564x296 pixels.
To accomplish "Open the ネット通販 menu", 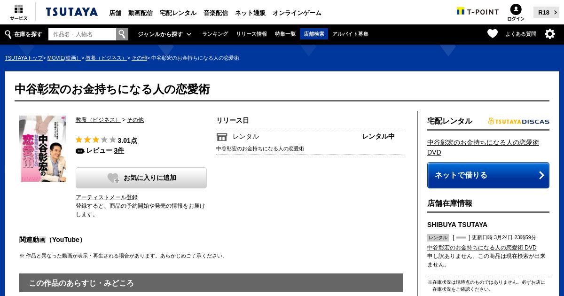I will (x=250, y=13).
